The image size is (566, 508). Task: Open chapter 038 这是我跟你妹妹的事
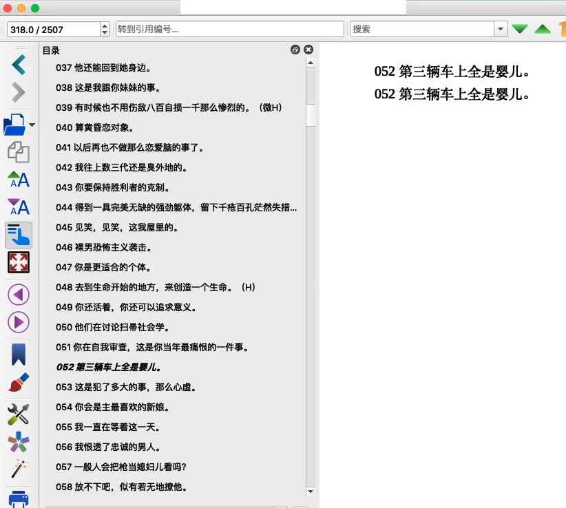108,87
